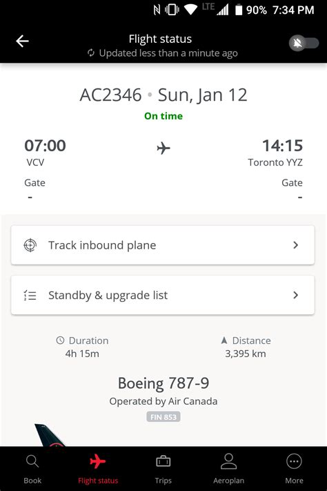The height and width of the screenshot is (491, 327).
Task: Select the Flight status tab
Action: [x=98, y=468]
